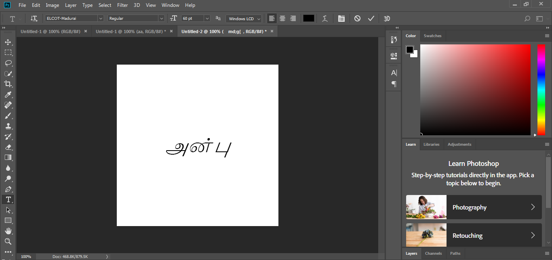The image size is (552, 260).
Task: Open the Edit Toolbar three-dots button
Action: pos(8,252)
